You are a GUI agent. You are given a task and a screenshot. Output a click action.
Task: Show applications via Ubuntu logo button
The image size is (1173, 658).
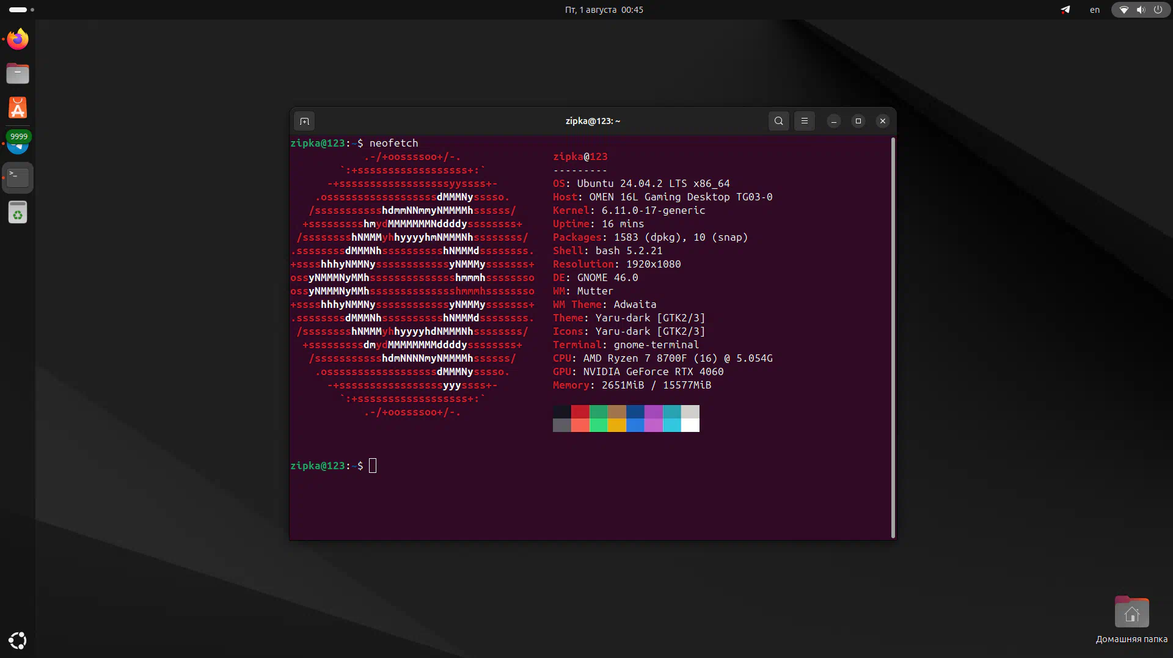coord(18,640)
